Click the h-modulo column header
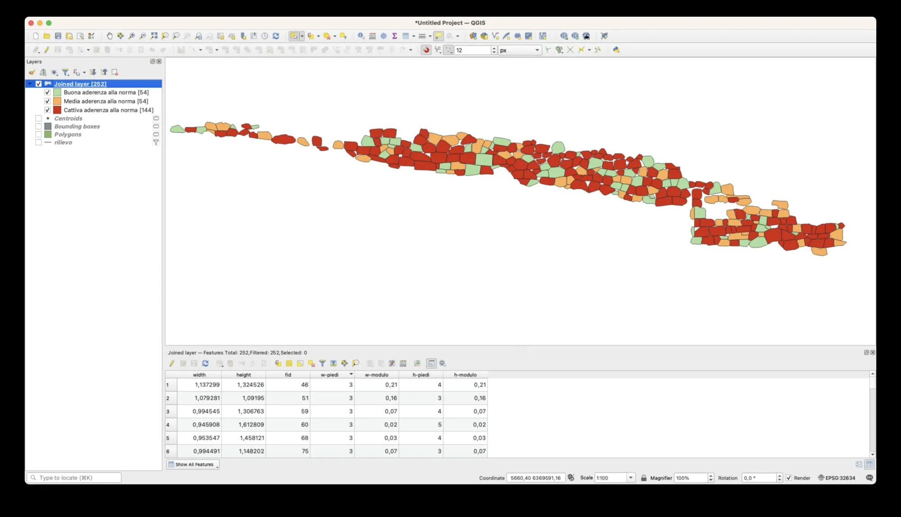Image resolution: width=901 pixels, height=517 pixels. [x=465, y=375]
